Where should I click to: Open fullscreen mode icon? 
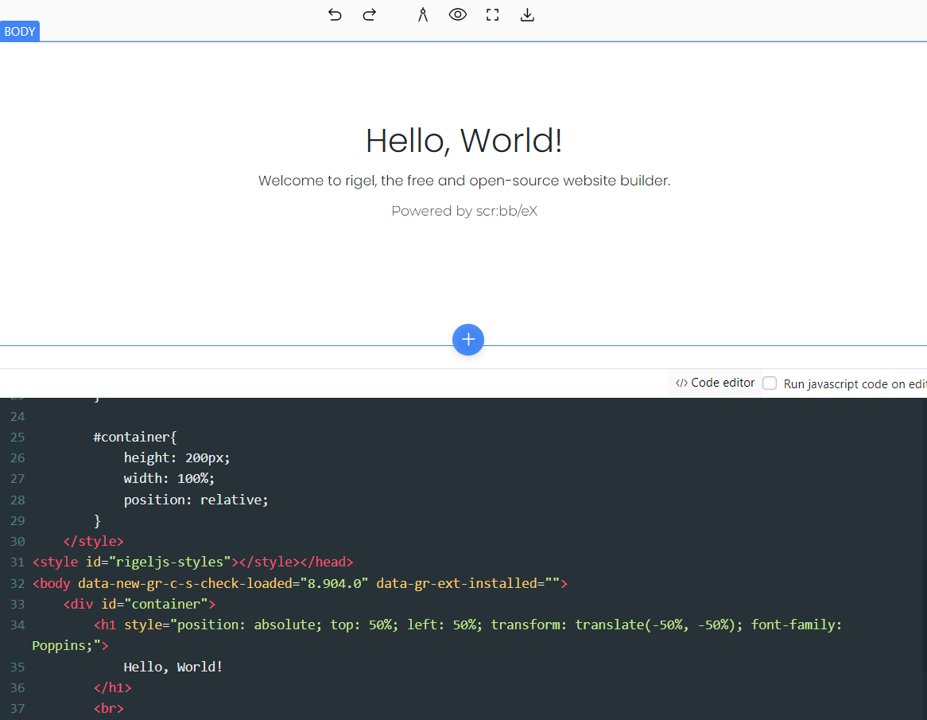492,15
